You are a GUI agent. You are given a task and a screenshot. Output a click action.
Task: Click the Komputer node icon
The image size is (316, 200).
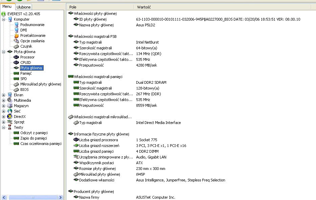pos(10,19)
